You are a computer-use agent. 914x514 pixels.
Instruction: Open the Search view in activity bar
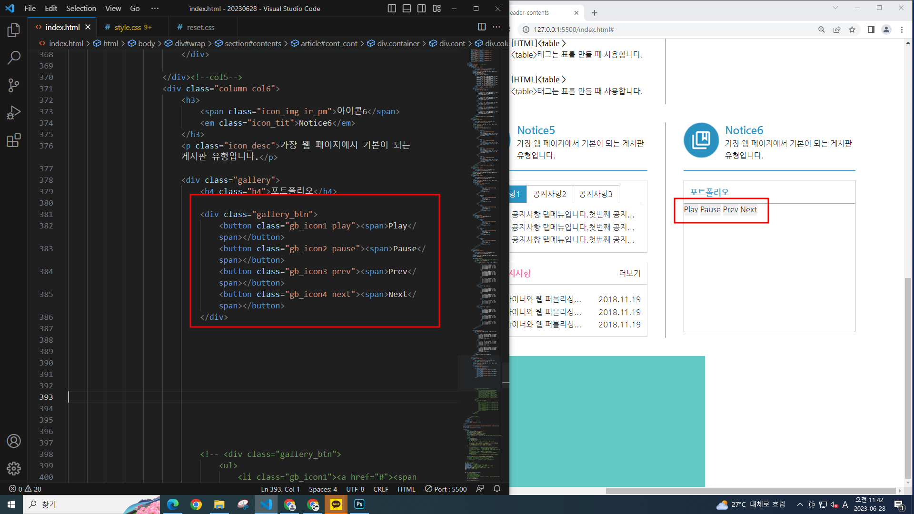pos(14,58)
